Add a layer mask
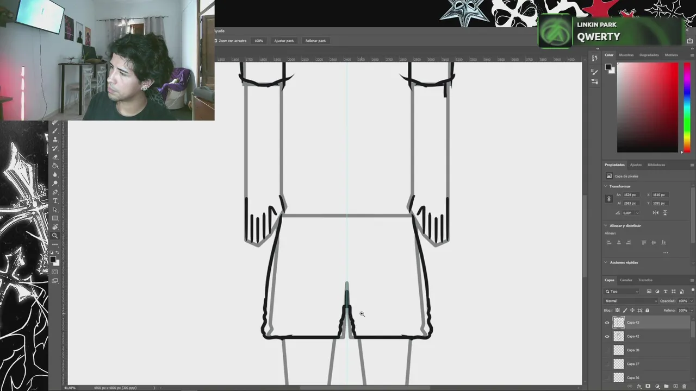Image resolution: width=696 pixels, height=391 pixels. tap(648, 386)
